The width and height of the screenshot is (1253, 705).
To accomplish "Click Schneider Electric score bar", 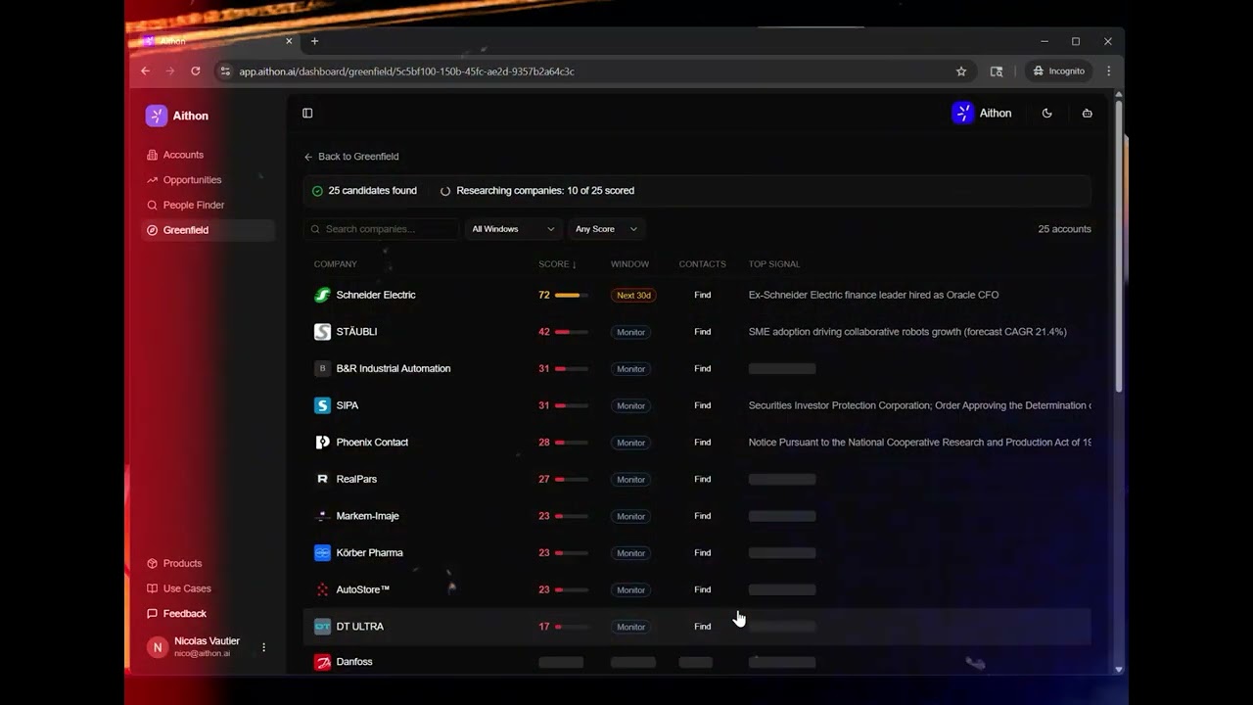I will 572,295.
